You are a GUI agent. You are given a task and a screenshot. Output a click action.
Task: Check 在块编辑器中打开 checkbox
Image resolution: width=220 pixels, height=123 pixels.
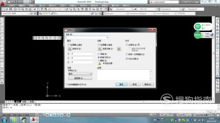click(x=67, y=85)
